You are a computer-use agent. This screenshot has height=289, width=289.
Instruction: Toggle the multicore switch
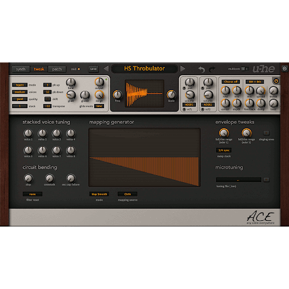[244, 69]
